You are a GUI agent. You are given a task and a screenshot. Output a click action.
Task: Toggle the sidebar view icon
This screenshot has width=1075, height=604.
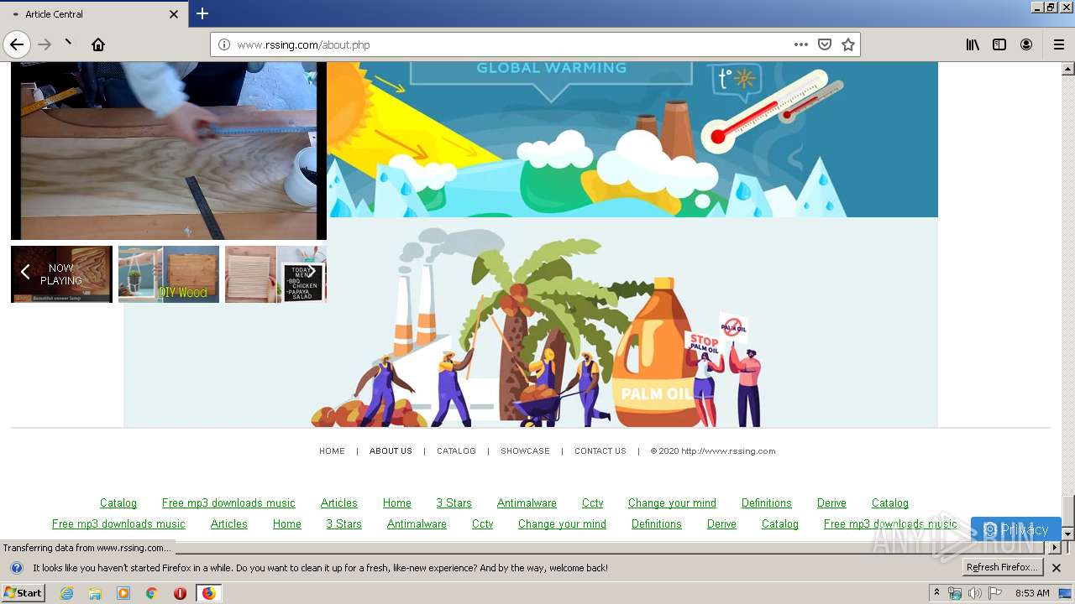click(x=999, y=44)
